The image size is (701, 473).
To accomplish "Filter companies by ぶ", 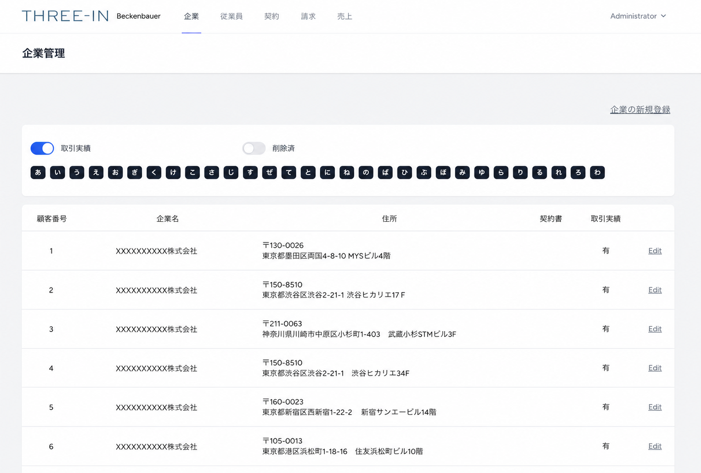I will 424,173.
